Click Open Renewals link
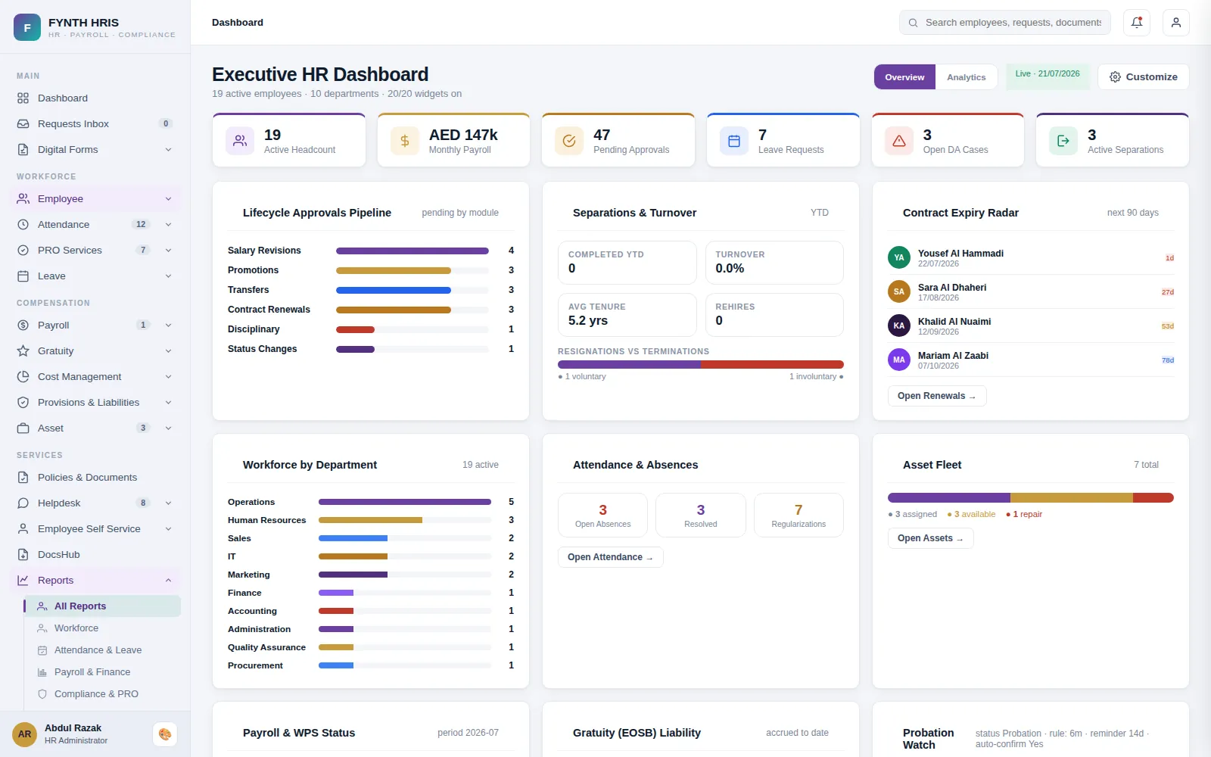Screen dimensions: 1211x757 pyautogui.click(x=936, y=396)
